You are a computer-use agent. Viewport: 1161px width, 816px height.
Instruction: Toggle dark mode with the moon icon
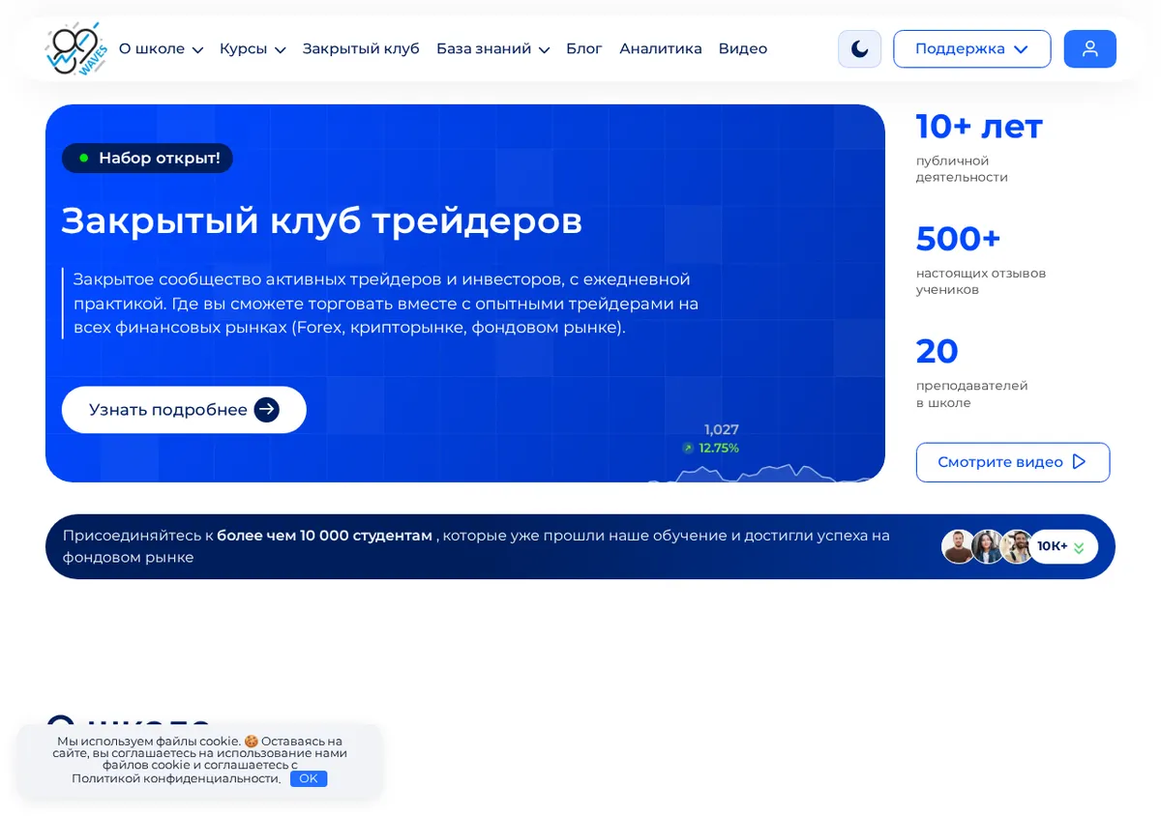point(859,49)
